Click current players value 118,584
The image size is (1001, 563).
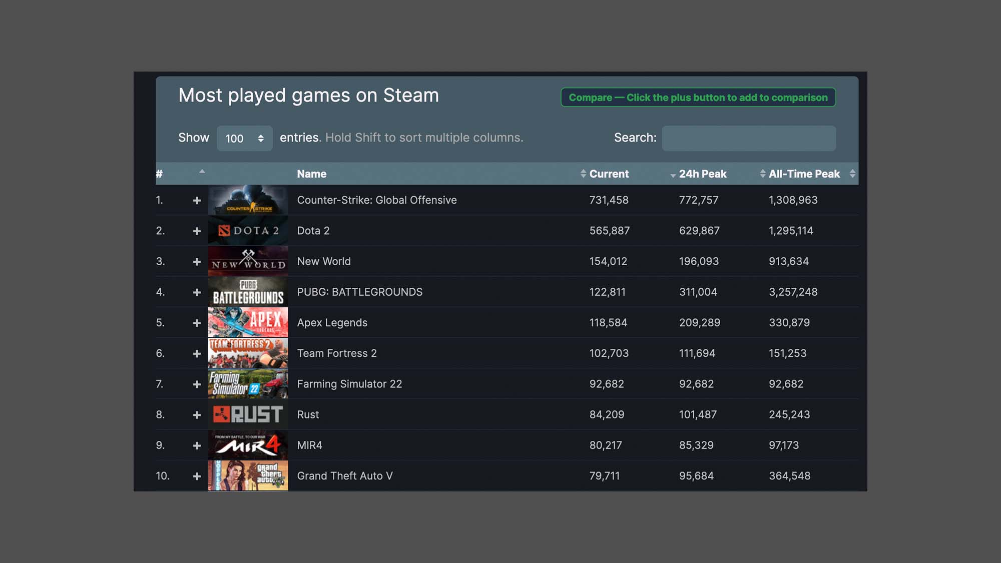tap(608, 323)
